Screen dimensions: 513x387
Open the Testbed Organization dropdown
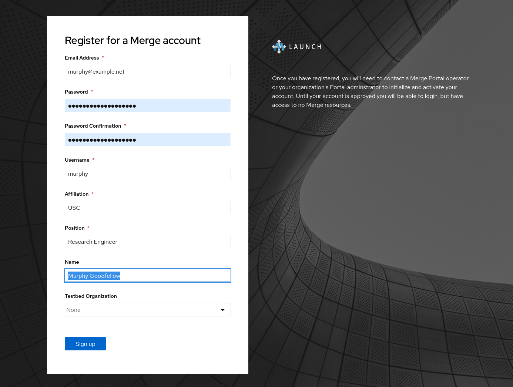point(148,310)
